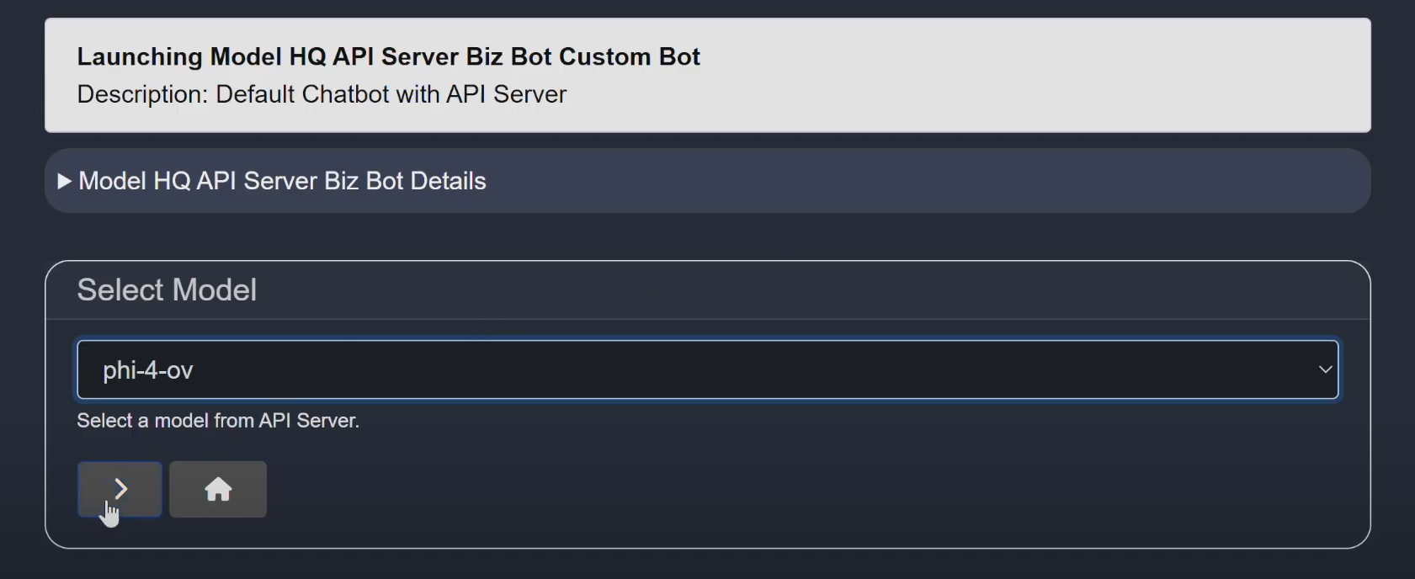The width and height of the screenshot is (1415, 579).
Task: Click the home icon button
Action: [x=218, y=489]
